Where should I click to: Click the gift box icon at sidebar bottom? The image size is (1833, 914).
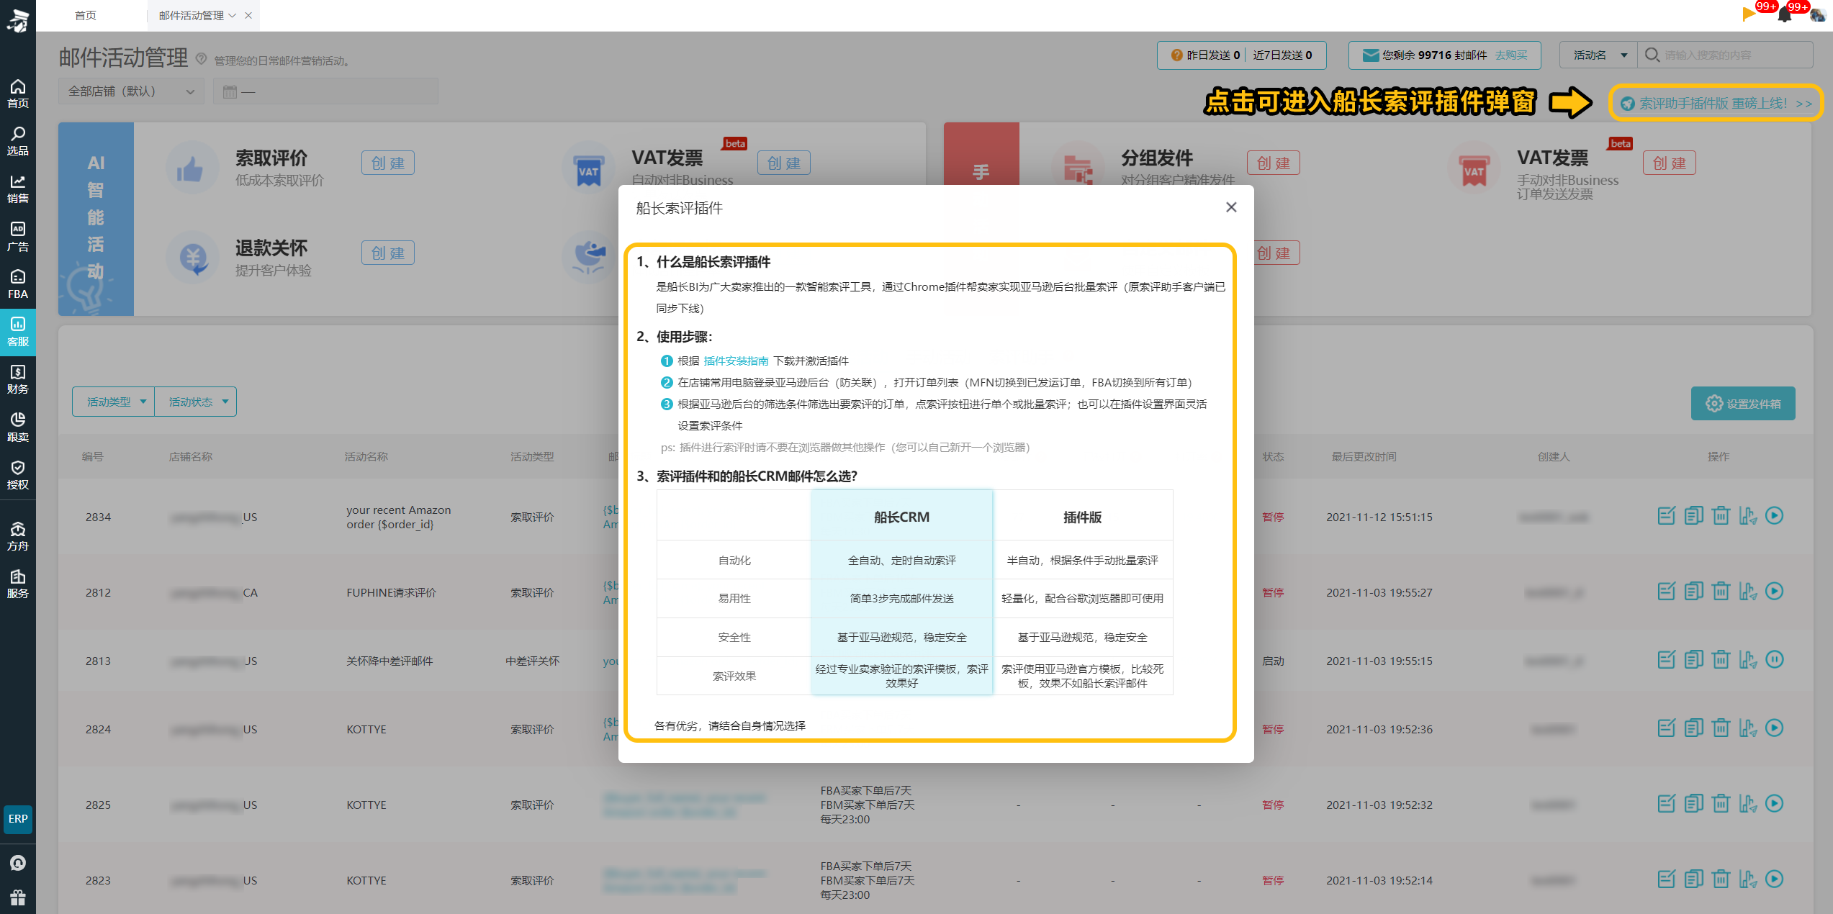[18, 897]
